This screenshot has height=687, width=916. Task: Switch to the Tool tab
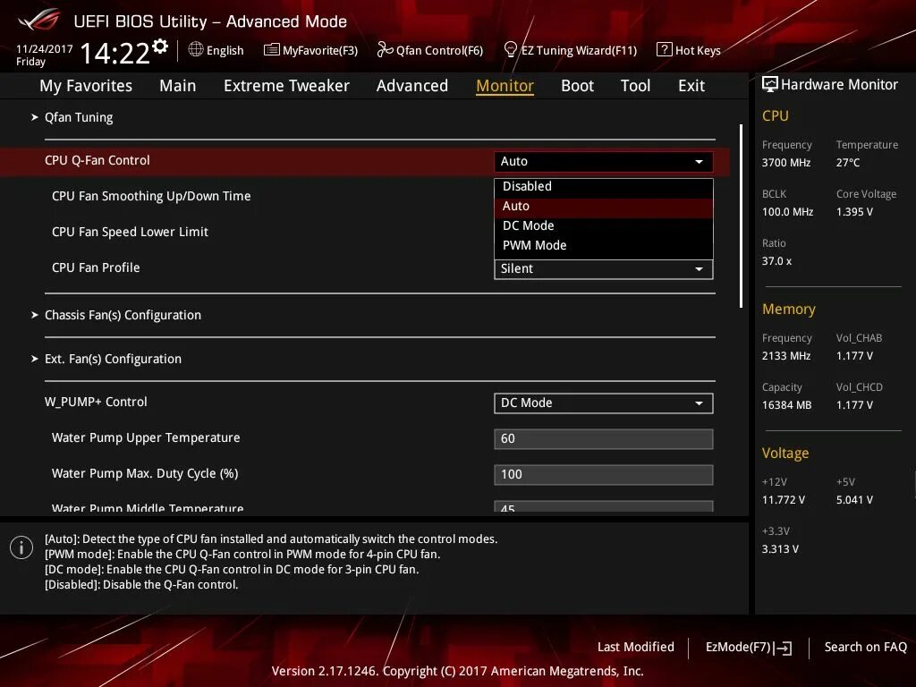pos(635,85)
